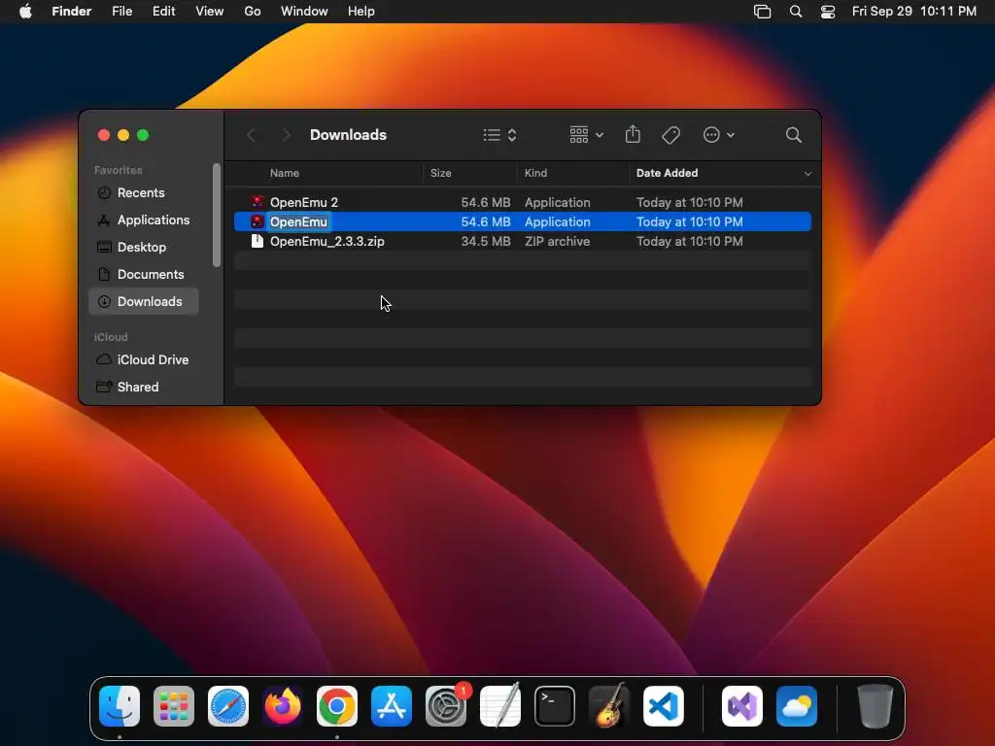Open the Finder menu in menu bar
Image resolution: width=995 pixels, height=746 pixels.
pos(71,12)
